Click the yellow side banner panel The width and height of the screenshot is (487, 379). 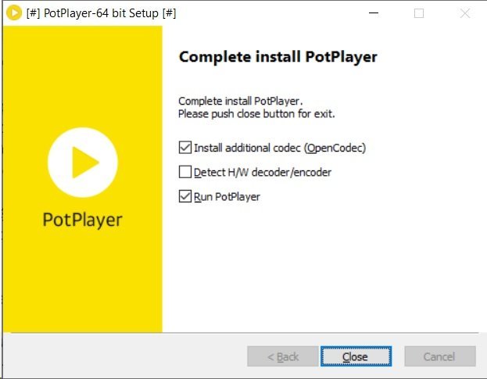(x=82, y=289)
